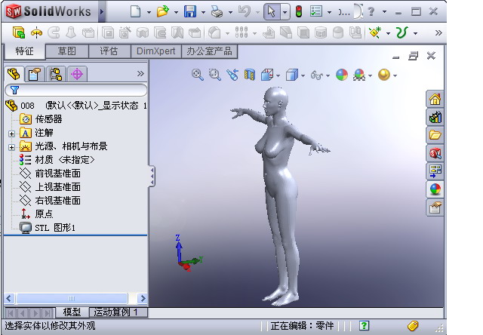Click the Extruded Boss/Base feature icon
This screenshot has width=483, height=335.
[19, 32]
